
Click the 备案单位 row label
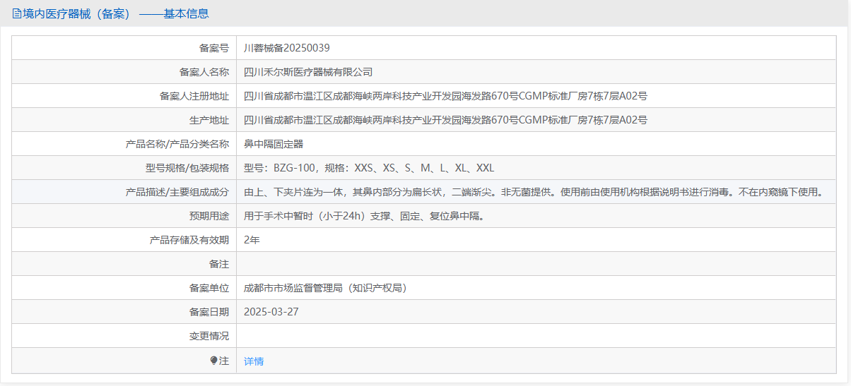[x=209, y=288]
